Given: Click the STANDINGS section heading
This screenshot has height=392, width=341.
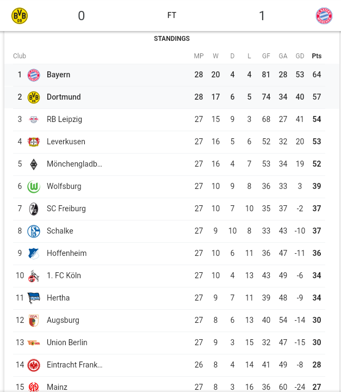Looking at the screenshot, I should [x=172, y=38].
